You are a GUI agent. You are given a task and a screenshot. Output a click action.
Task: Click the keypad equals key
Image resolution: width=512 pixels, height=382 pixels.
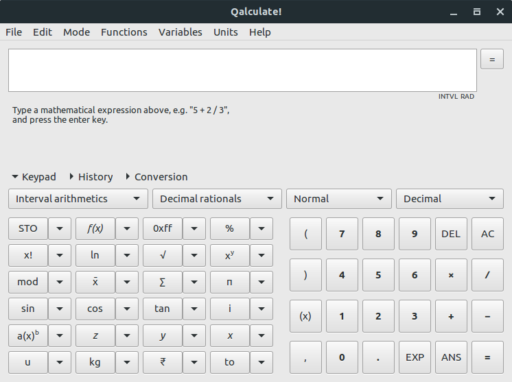(x=487, y=357)
